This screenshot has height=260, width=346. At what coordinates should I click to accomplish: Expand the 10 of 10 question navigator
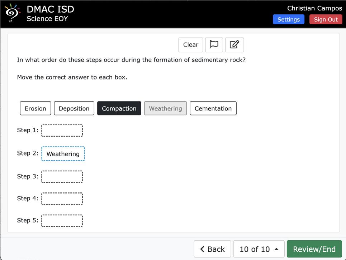259,249
